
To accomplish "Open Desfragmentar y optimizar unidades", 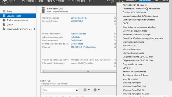I will coord(139,20).
